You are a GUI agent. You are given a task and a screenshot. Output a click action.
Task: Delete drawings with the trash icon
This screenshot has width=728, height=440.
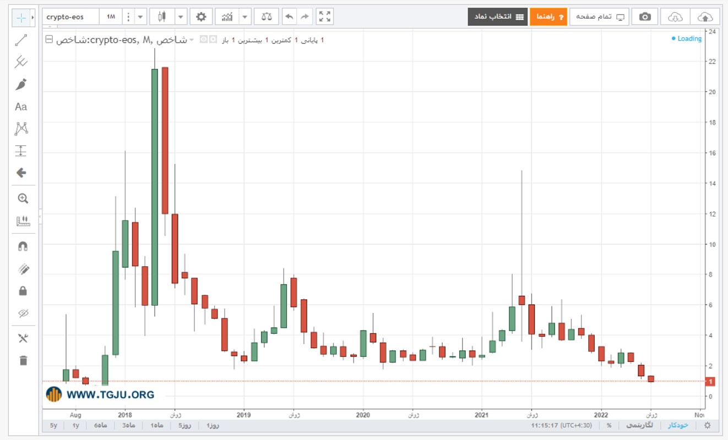[23, 361]
